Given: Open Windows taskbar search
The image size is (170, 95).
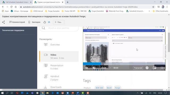Looking at the screenshot, I should coord(7,93).
